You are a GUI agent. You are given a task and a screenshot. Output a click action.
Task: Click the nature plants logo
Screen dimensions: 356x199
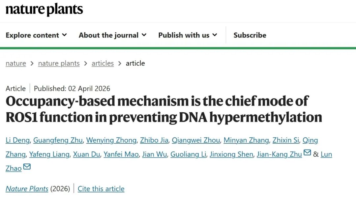pyautogui.click(x=44, y=10)
